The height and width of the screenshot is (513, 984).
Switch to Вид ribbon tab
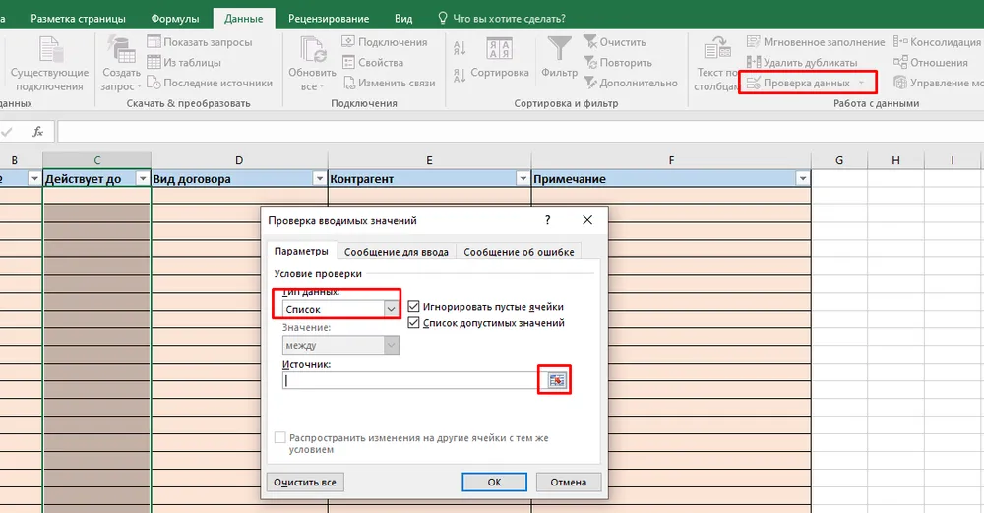pos(403,19)
